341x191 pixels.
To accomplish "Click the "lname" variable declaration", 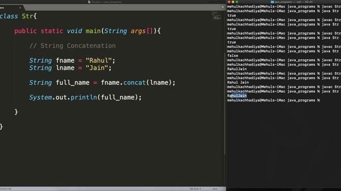I will click(x=65, y=68).
